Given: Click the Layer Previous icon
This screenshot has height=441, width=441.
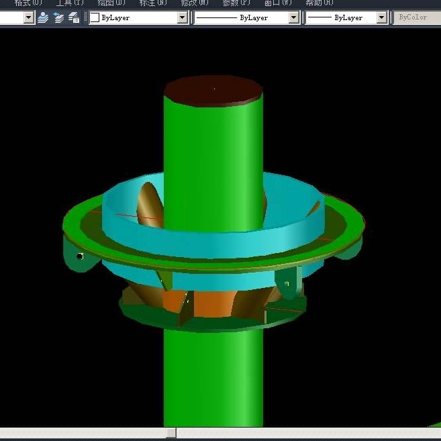Looking at the screenshot, I should 58,17.
